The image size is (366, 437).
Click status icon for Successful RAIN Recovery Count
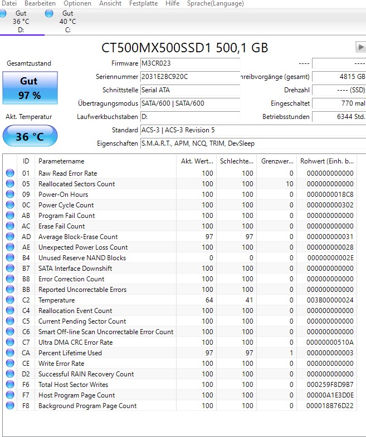(10, 374)
